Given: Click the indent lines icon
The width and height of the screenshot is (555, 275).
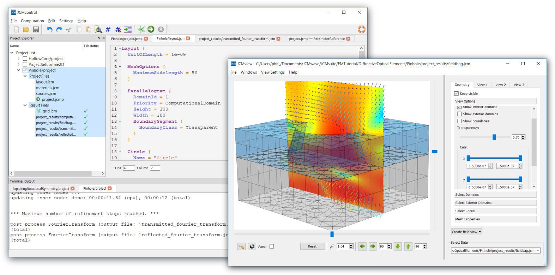Looking at the screenshot, I should pyautogui.click(x=128, y=30).
